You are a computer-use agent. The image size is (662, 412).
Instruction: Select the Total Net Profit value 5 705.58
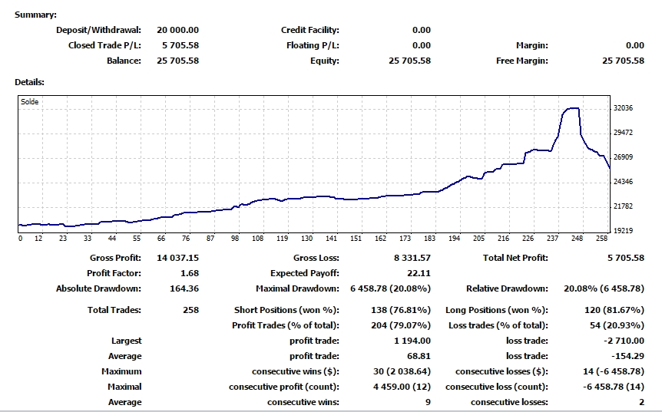[x=626, y=258]
